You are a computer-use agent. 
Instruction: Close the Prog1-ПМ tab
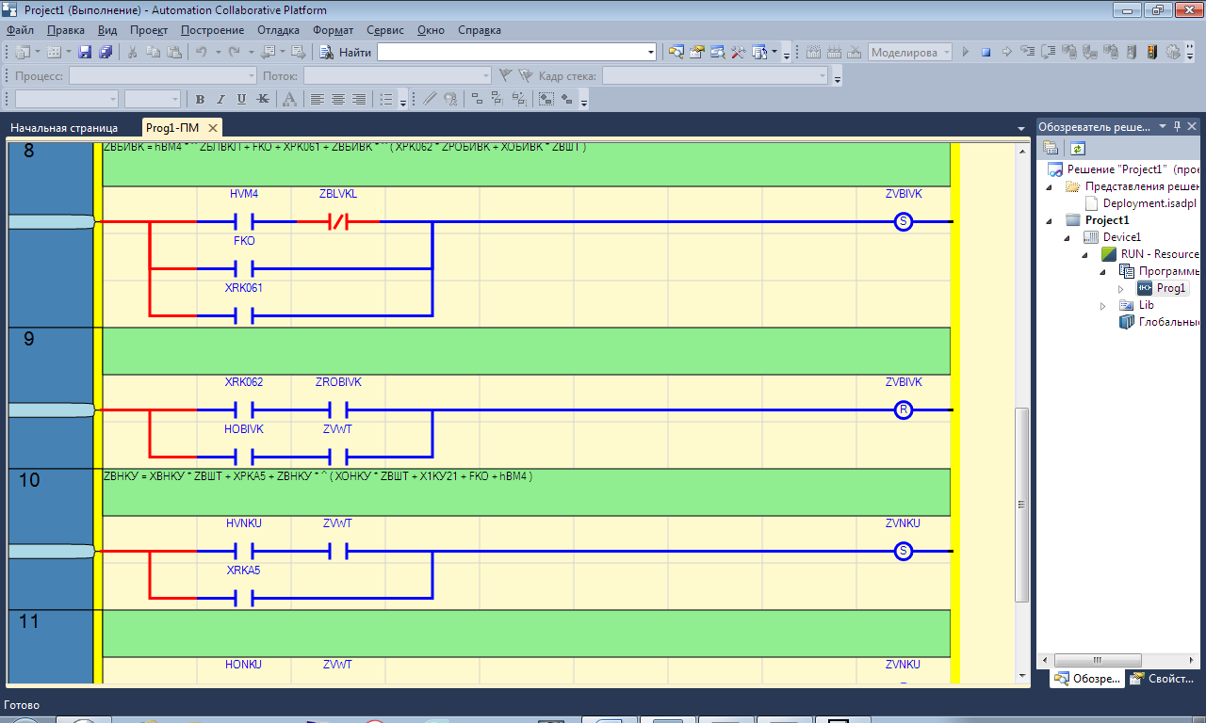click(213, 127)
